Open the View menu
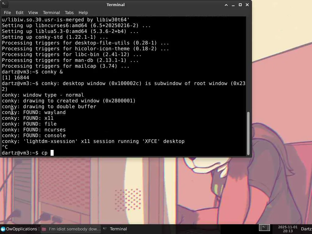The width and height of the screenshot is (312, 234). coord(33,12)
